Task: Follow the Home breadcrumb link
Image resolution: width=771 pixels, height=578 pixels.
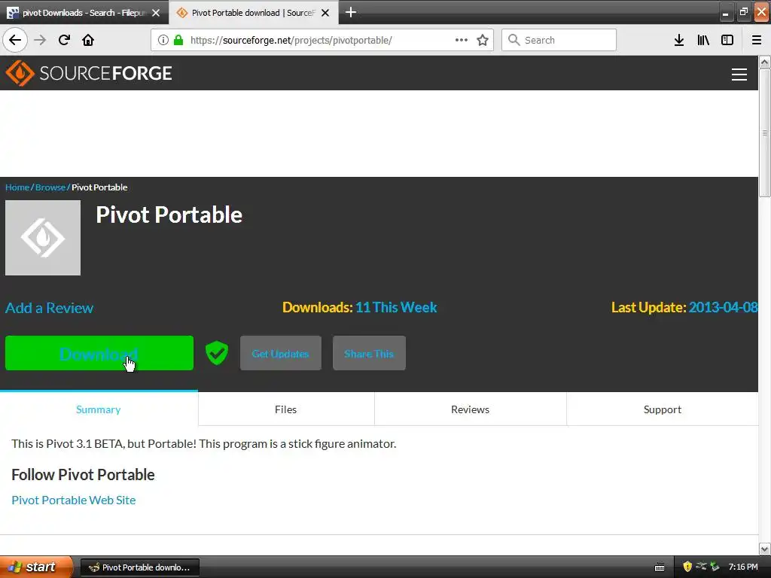Action: click(x=17, y=187)
